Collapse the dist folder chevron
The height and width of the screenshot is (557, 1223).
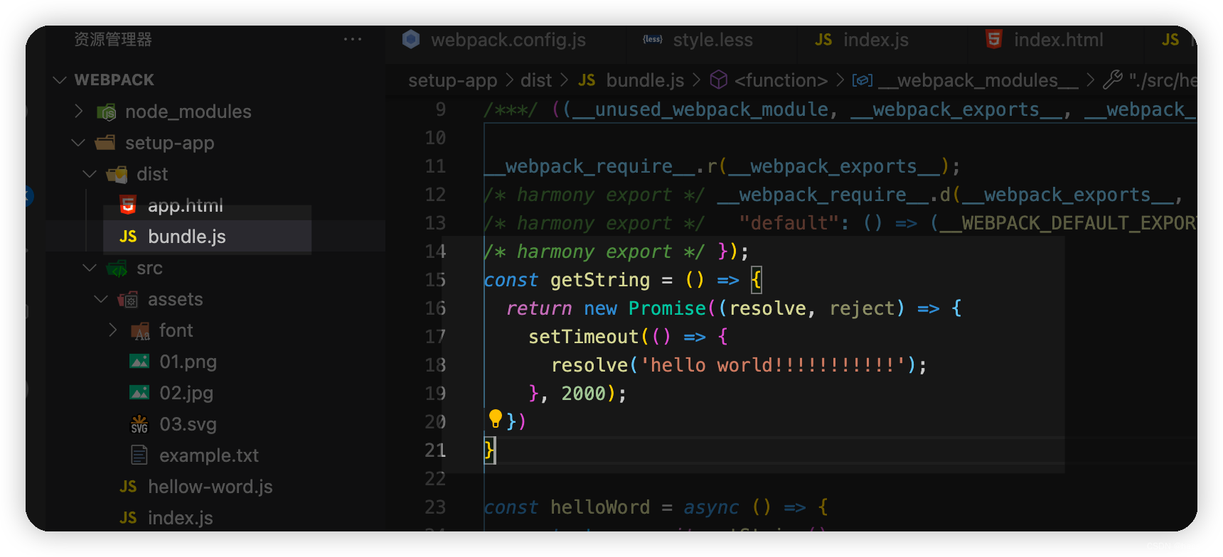click(90, 174)
